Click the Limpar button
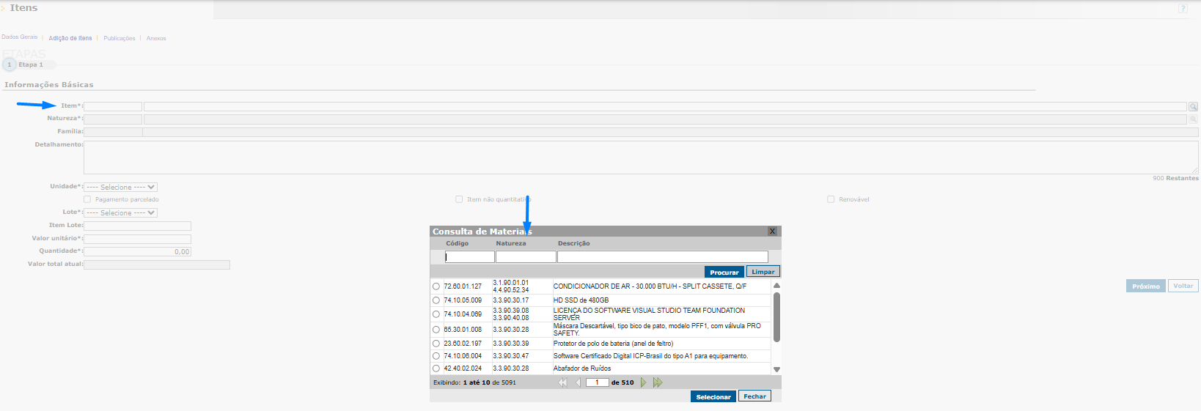 [763, 272]
